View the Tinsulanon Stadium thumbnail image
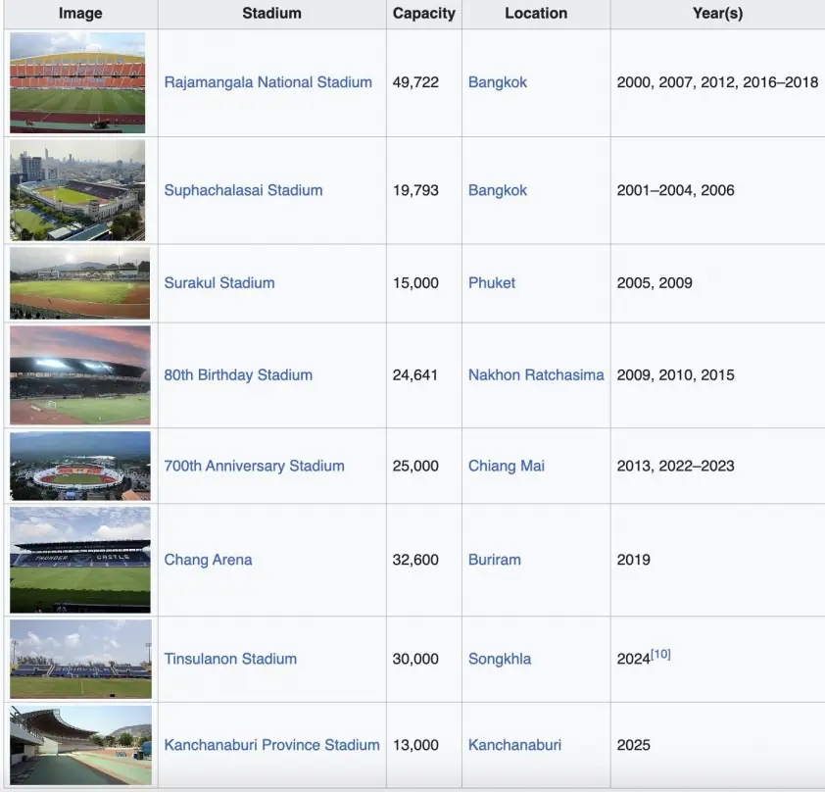 click(79, 659)
